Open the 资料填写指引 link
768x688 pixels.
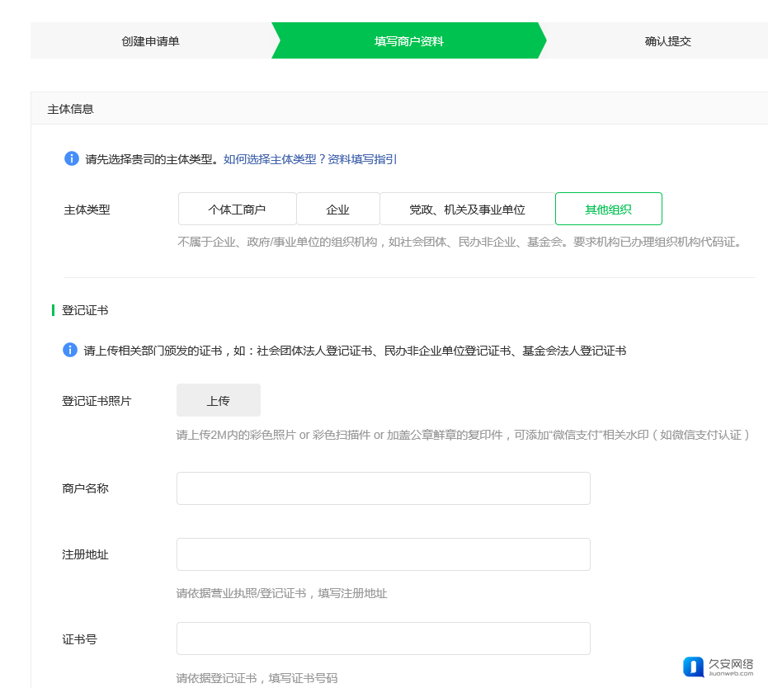point(362,159)
